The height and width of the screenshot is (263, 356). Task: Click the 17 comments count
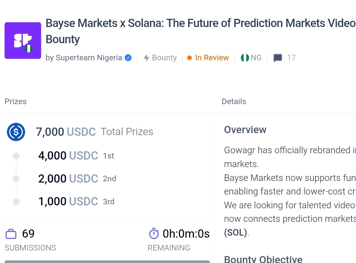click(x=291, y=58)
